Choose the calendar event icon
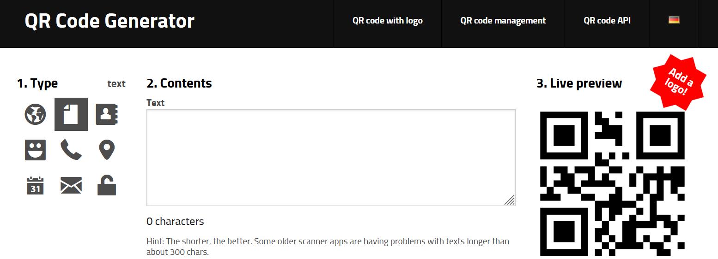This screenshot has width=718, height=259. [35, 185]
